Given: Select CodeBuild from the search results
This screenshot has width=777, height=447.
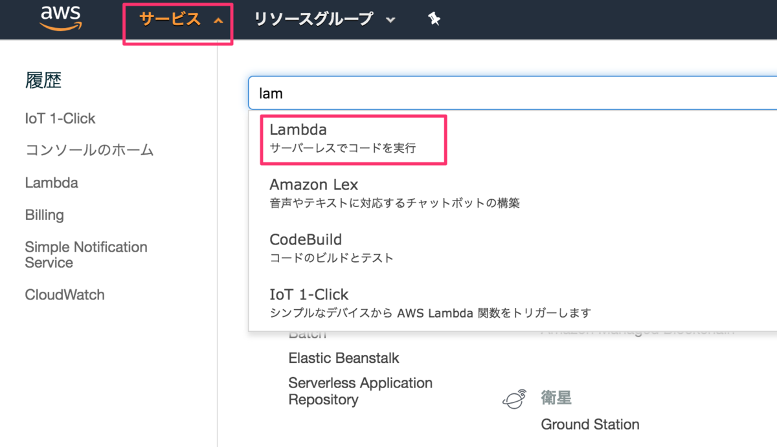Looking at the screenshot, I should 305,239.
